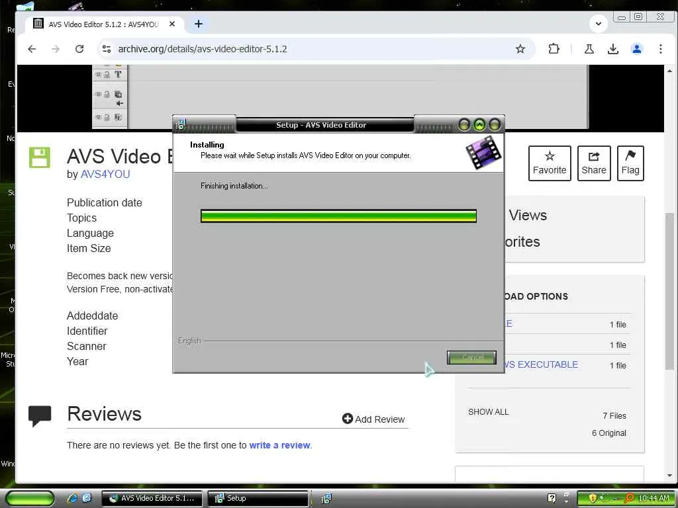The image size is (678, 508).
Task: Open the browser downloads icon
Action: point(612,49)
